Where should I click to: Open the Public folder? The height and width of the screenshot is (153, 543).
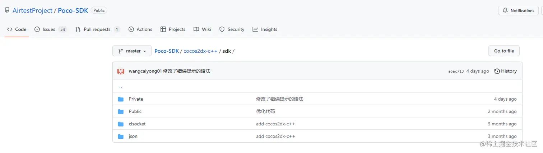click(x=135, y=111)
